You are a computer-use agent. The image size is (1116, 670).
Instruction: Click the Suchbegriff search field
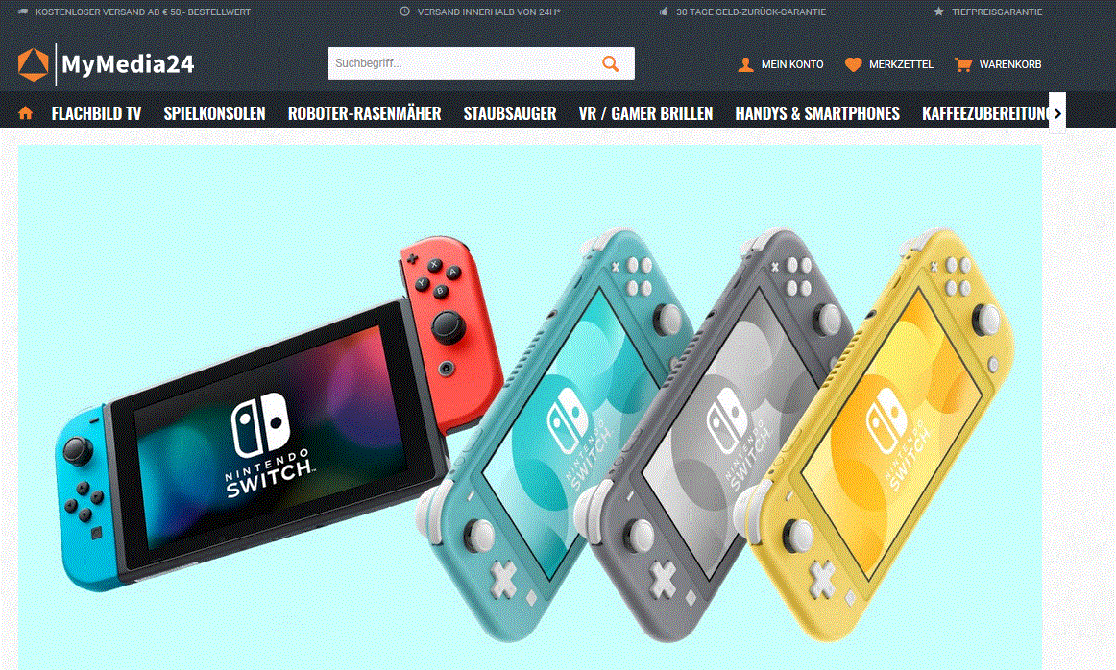(464, 63)
